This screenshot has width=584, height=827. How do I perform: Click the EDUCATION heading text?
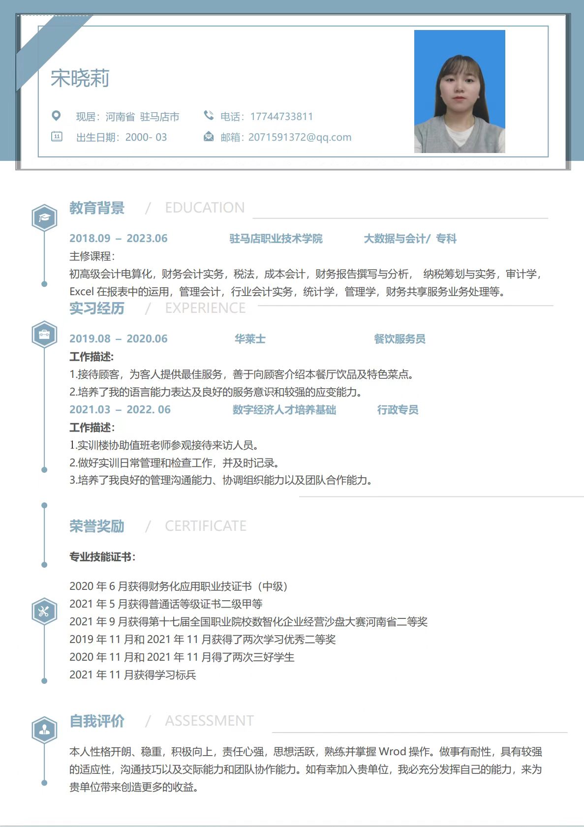(205, 208)
